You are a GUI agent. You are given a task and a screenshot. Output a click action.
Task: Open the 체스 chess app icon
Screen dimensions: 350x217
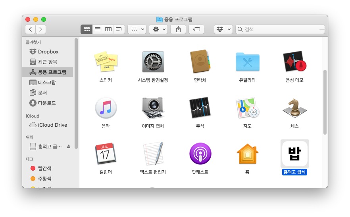coord(294,108)
